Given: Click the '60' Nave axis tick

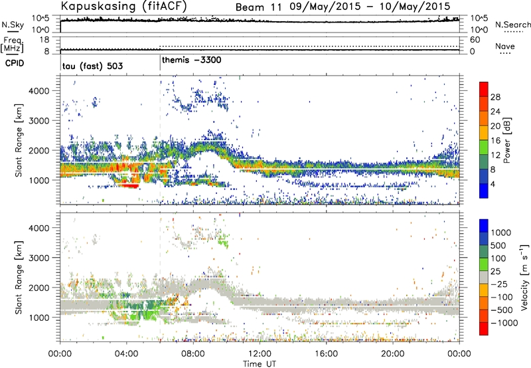Looking at the screenshot, I should tap(475, 40).
